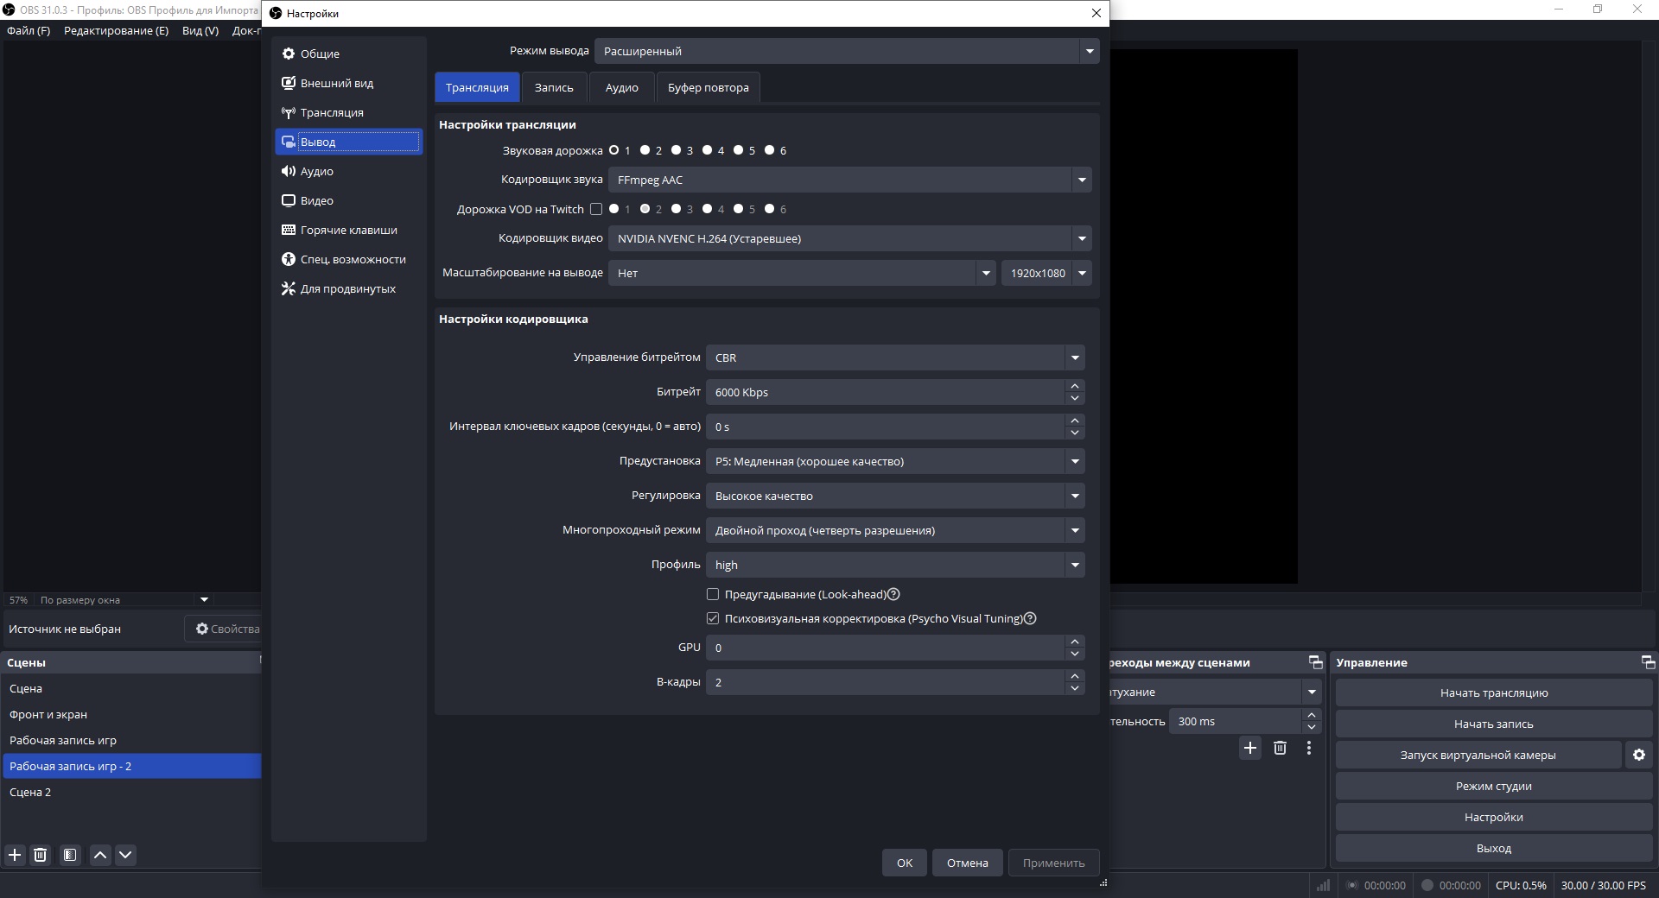This screenshot has height=898, width=1659.
Task: Select the Фронт и экран scene
Action: pos(131,714)
